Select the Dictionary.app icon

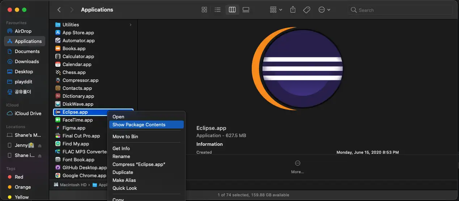tap(58, 96)
